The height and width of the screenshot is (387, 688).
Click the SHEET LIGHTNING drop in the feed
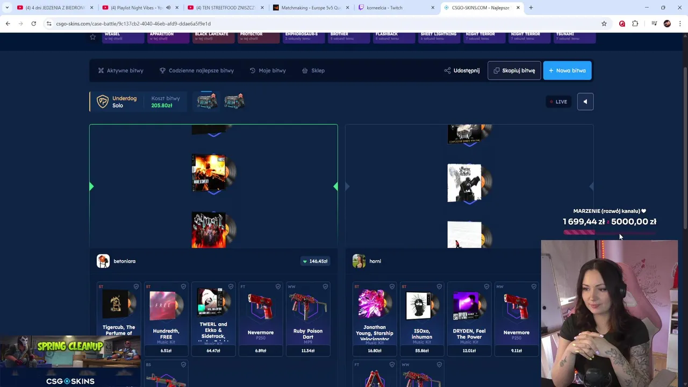click(439, 37)
